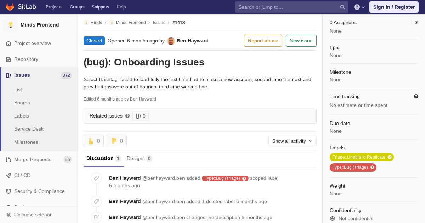The height and width of the screenshot is (223, 425).
Task: Open Security & Compliance in sidebar
Action: 39,191
